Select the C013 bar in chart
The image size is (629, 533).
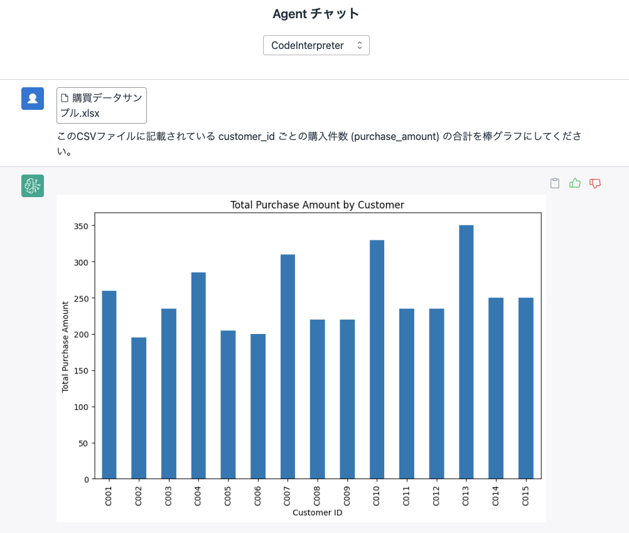tap(466, 352)
